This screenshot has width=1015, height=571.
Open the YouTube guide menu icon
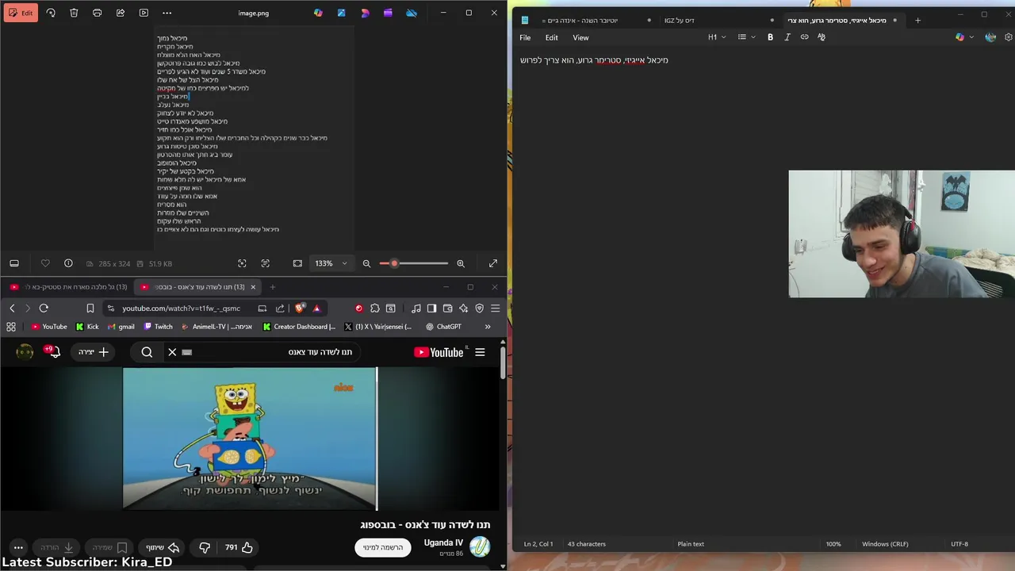480,352
